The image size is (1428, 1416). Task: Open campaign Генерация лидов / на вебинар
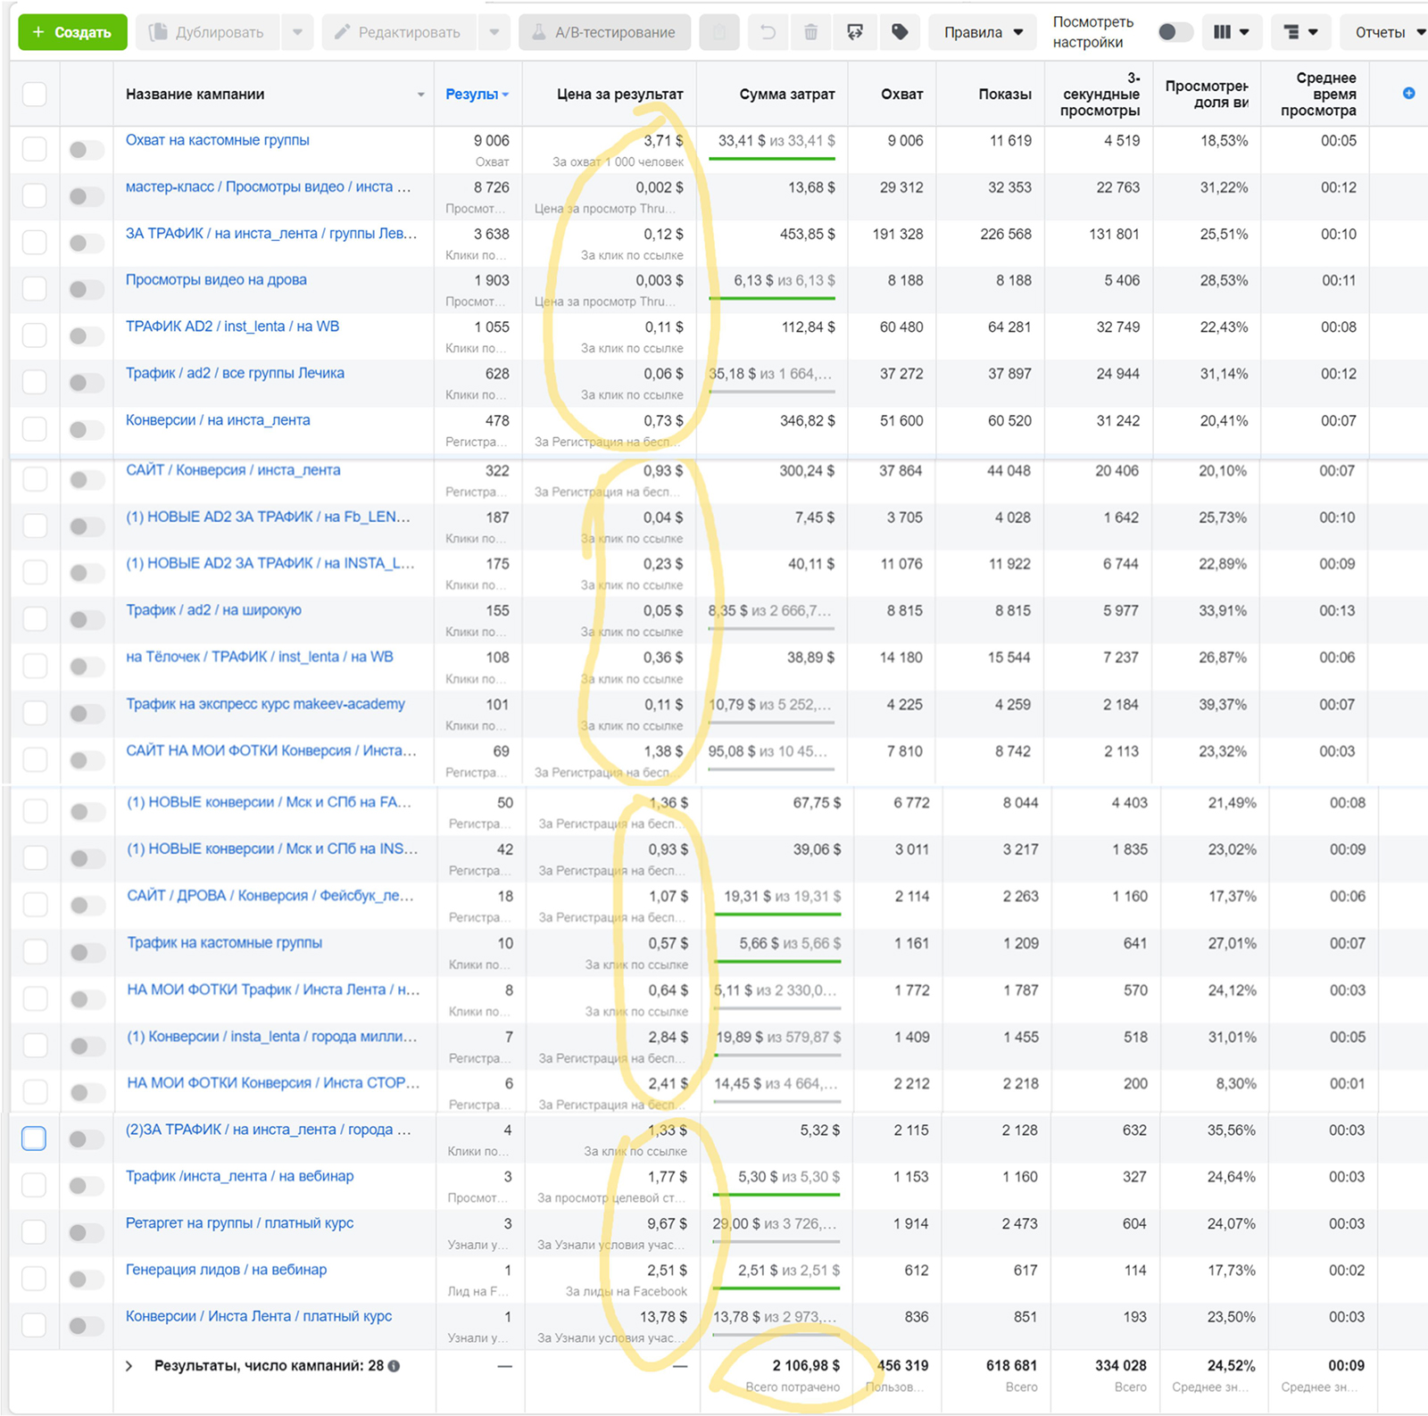coord(226,1270)
